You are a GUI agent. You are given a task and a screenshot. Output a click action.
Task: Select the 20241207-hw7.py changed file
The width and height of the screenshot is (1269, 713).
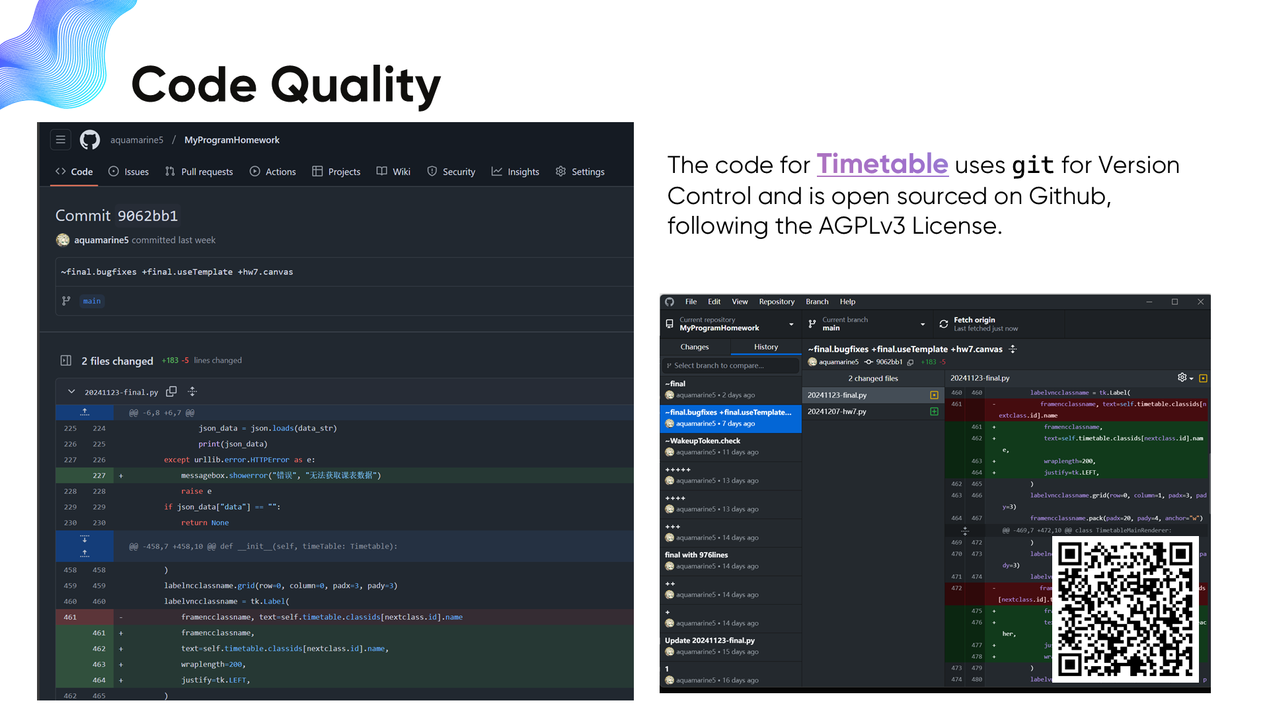pyautogui.click(x=837, y=411)
